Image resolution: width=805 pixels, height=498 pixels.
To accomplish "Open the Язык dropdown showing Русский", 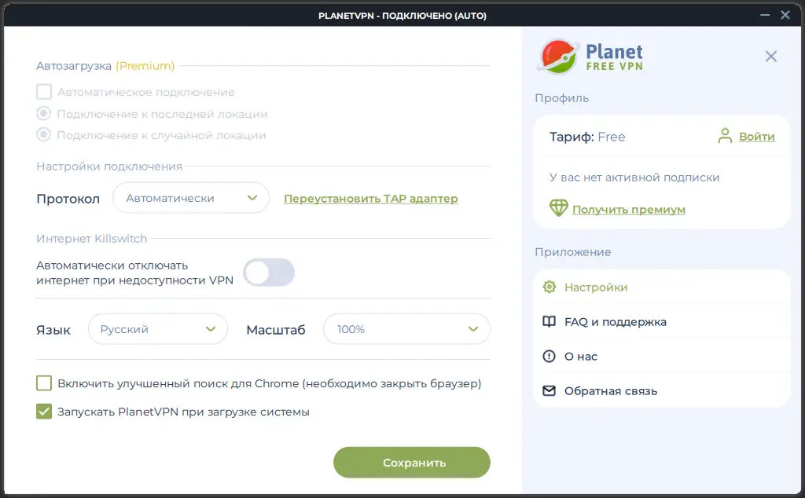I will coord(157,329).
